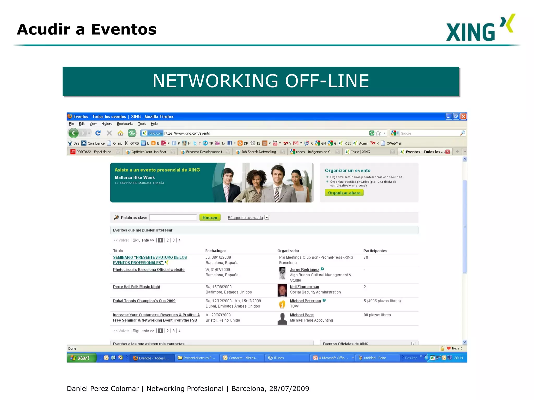Click the Buscar button

coord(210,217)
